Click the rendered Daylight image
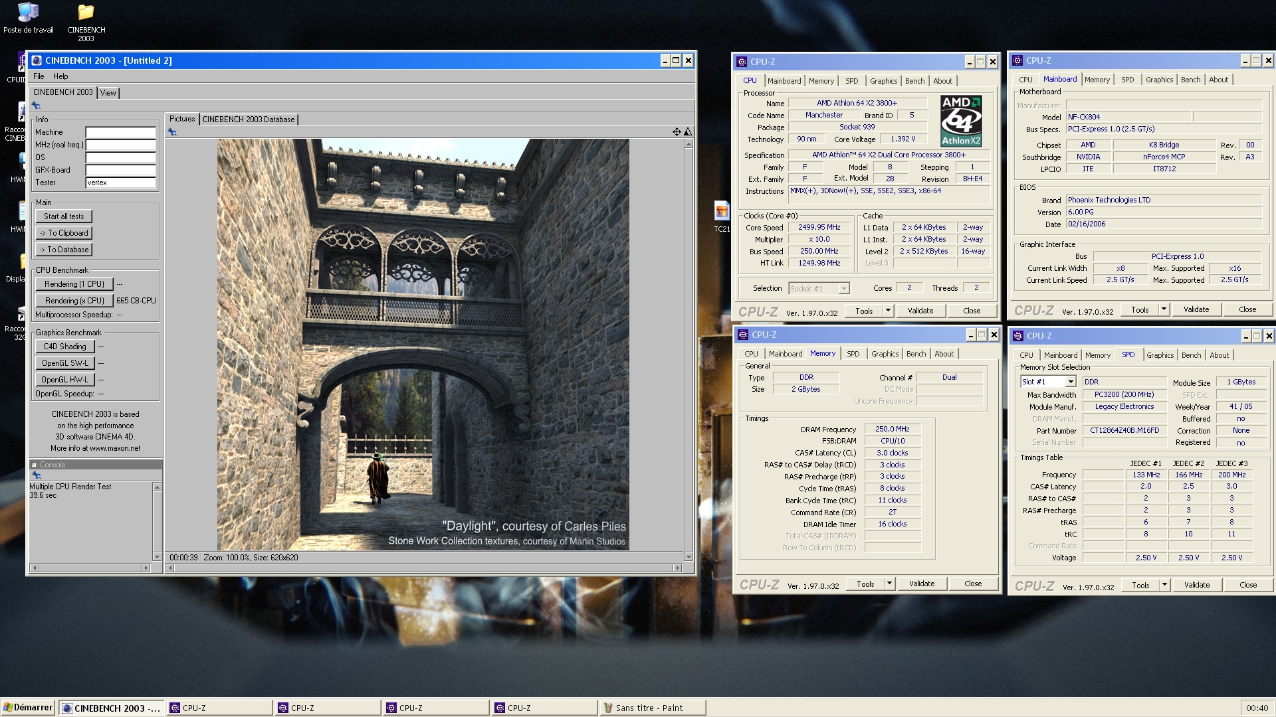1276x717 pixels. (x=423, y=344)
